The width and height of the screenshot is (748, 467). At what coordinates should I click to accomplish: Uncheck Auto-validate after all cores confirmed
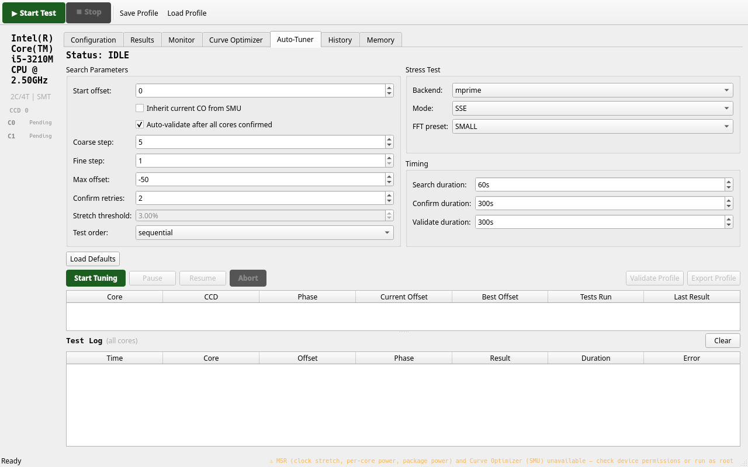(140, 124)
